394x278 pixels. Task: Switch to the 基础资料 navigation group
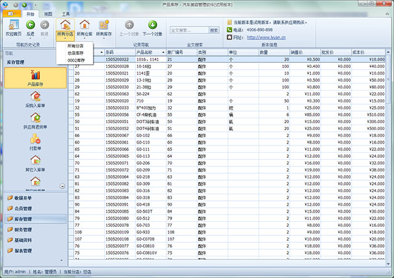pyautogui.click(x=36, y=240)
